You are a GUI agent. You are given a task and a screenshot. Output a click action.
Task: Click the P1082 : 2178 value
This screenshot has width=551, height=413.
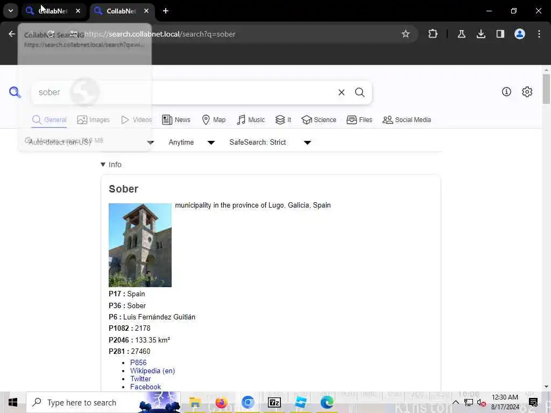pos(143,328)
